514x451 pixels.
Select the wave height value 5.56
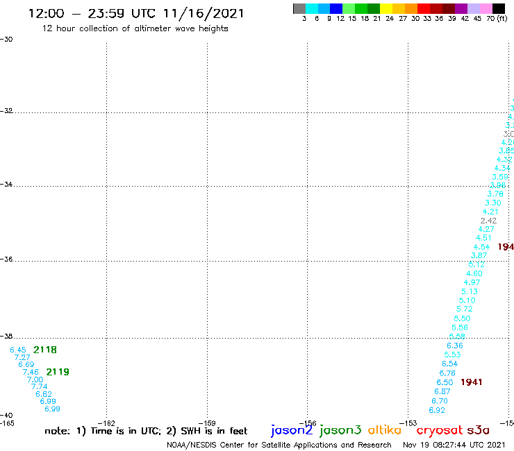click(460, 327)
